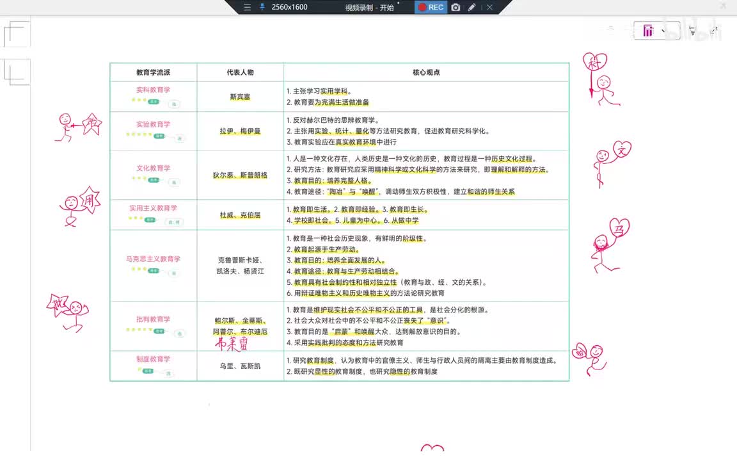Click the line 主张学习实用学科
This screenshot has width=737, height=461.
(x=319, y=92)
